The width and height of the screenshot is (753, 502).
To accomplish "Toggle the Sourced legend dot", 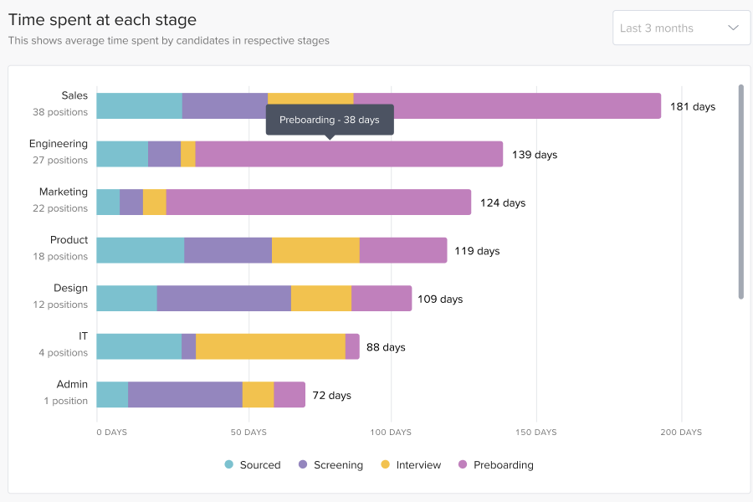I will [x=229, y=465].
